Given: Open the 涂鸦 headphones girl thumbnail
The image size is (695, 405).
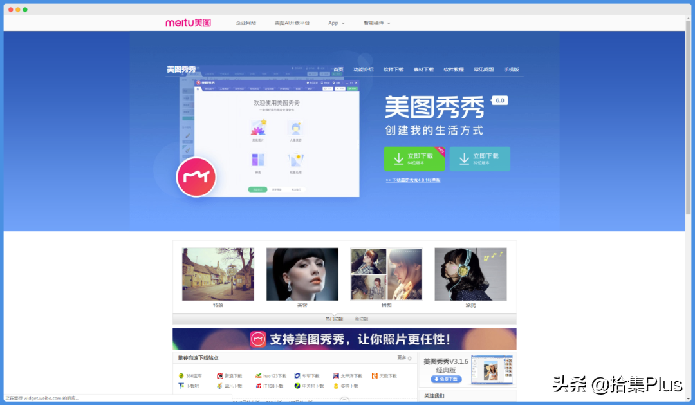Looking at the screenshot, I should pyautogui.click(x=470, y=274).
